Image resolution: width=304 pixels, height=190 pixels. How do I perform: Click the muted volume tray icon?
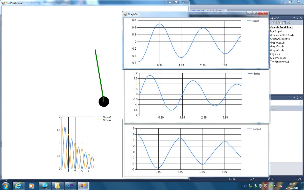[x=281, y=186]
